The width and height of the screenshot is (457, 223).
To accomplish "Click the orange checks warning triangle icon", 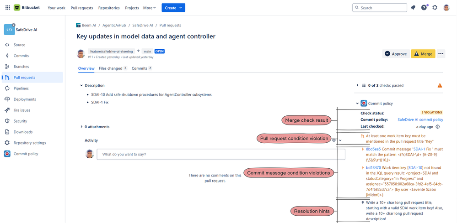I will point(440,85).
